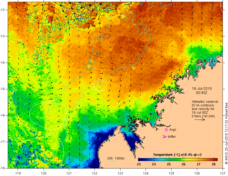The width and height of the screenshot is (228, 176).
Task: Click the latitude axis label -14
Action: tap(3, 63)
